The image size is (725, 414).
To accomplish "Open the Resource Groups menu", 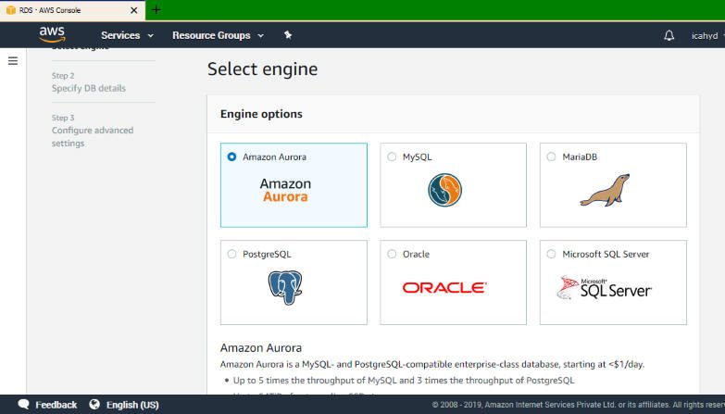I will [x=211, y=35].
